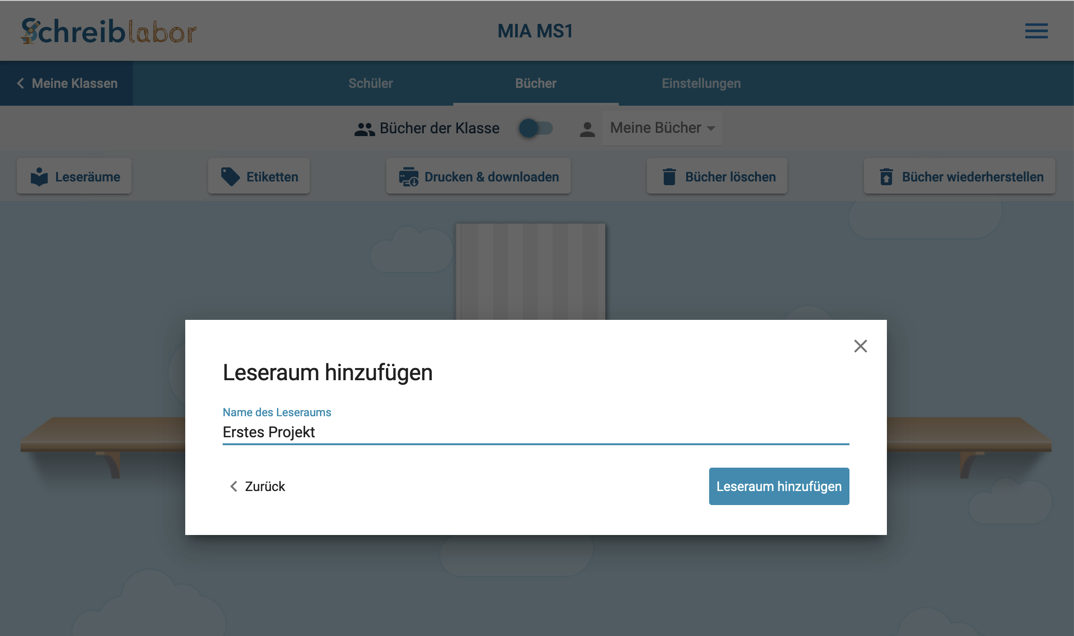
Task: Click the Bücher löschen trash icon
Action: (669, 177)
